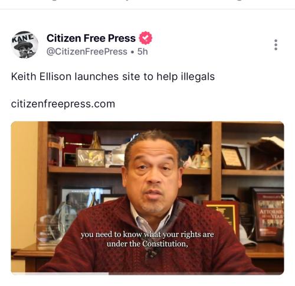This screenshot has width=295, height=286.
Task: Open the 5h post timestamp
Action: click(142, 51)
